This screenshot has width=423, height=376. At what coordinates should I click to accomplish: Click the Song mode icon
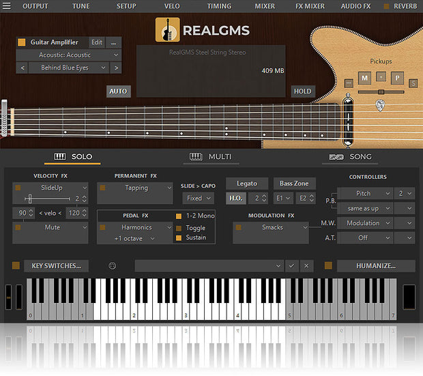(x=336, y=157)
